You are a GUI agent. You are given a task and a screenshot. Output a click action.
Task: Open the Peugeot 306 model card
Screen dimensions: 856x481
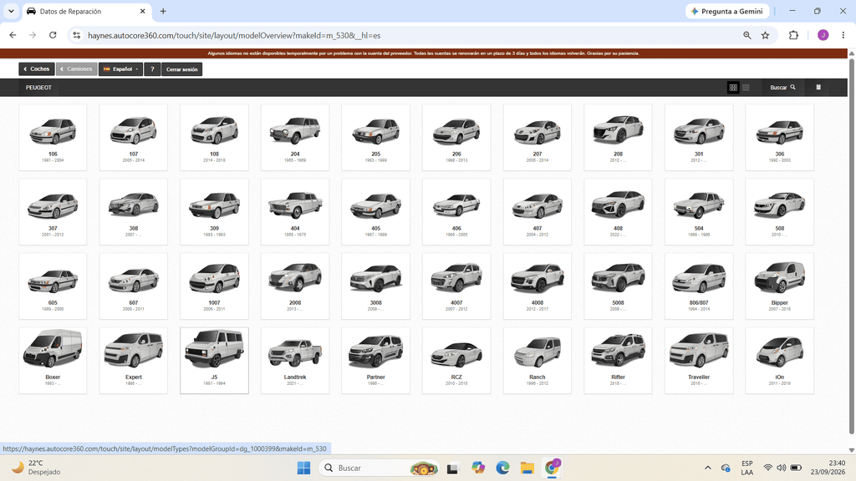point(780,138)
